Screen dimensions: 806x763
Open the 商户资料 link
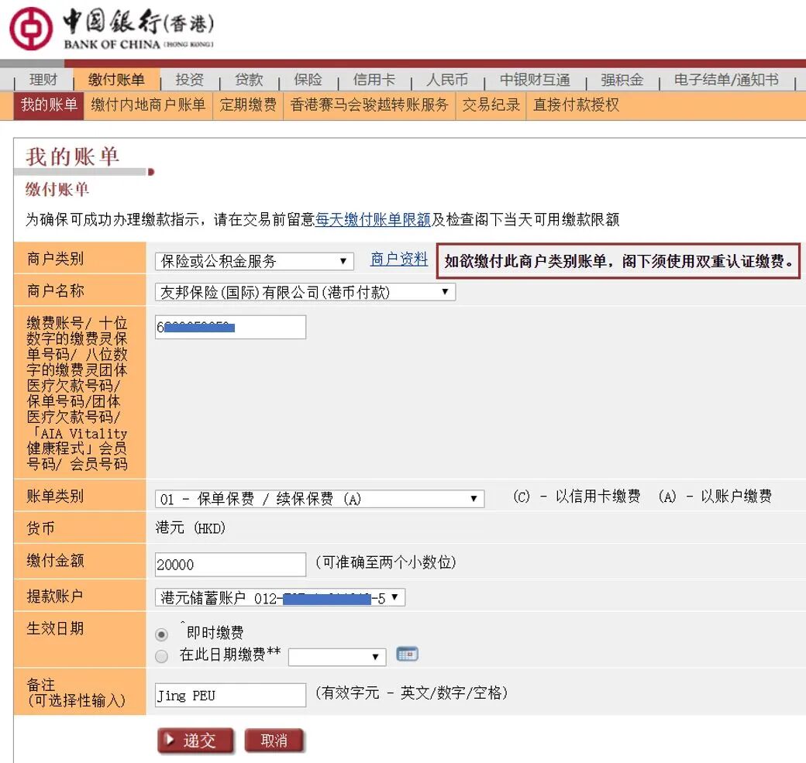(399, 259)
